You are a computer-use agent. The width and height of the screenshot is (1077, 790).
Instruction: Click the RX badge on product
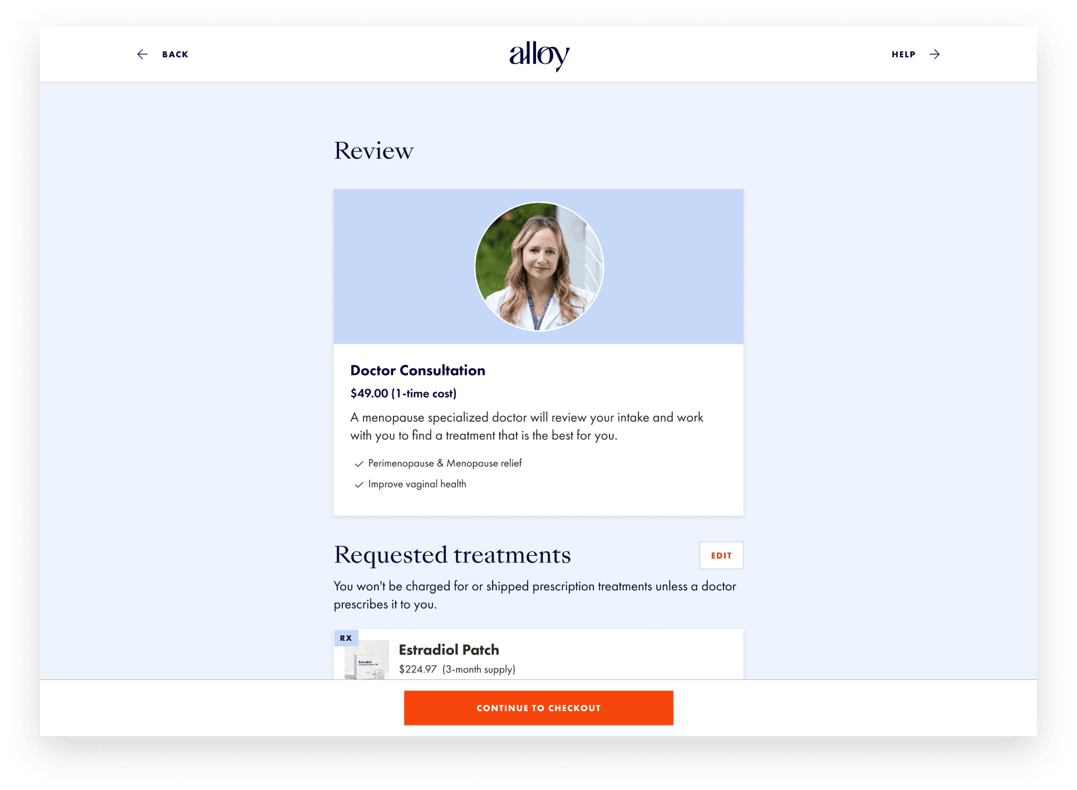coord(346,638)
